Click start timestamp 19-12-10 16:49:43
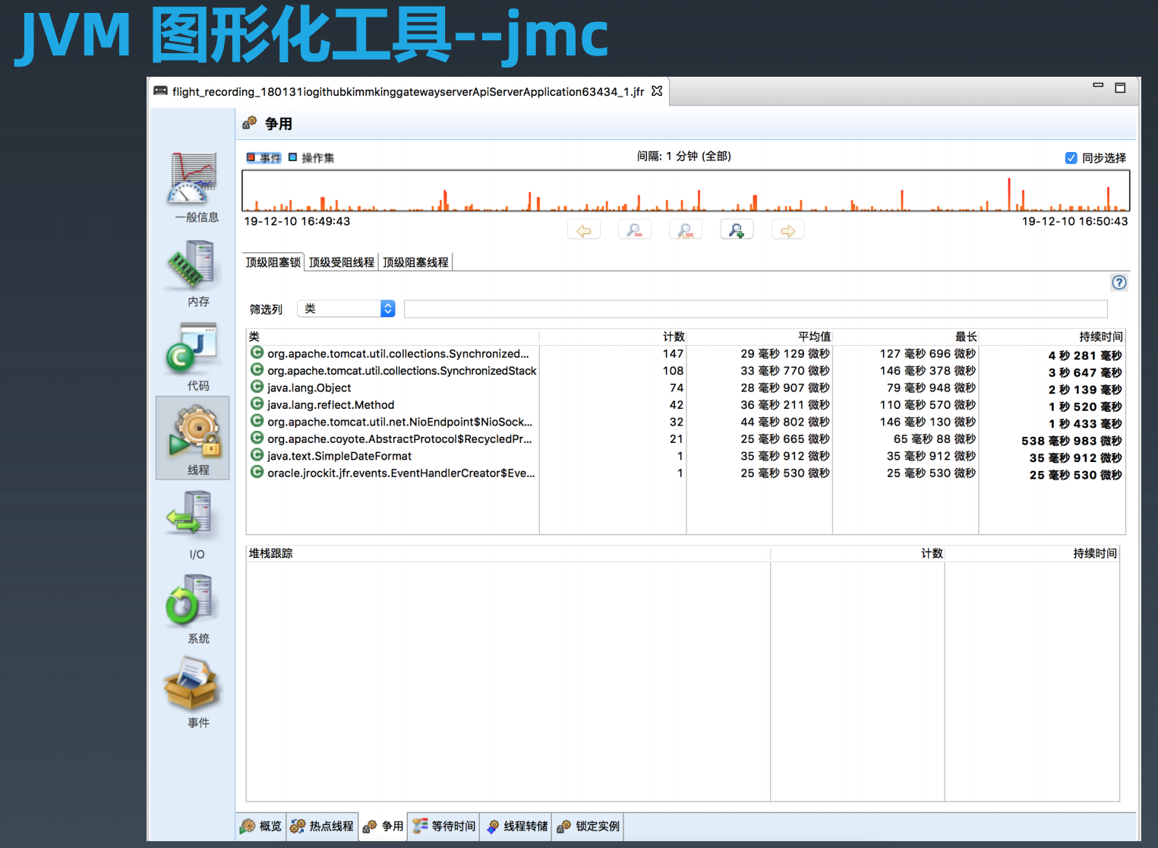The width and height of the screenshot is (1158, 848). click(297, 221)
